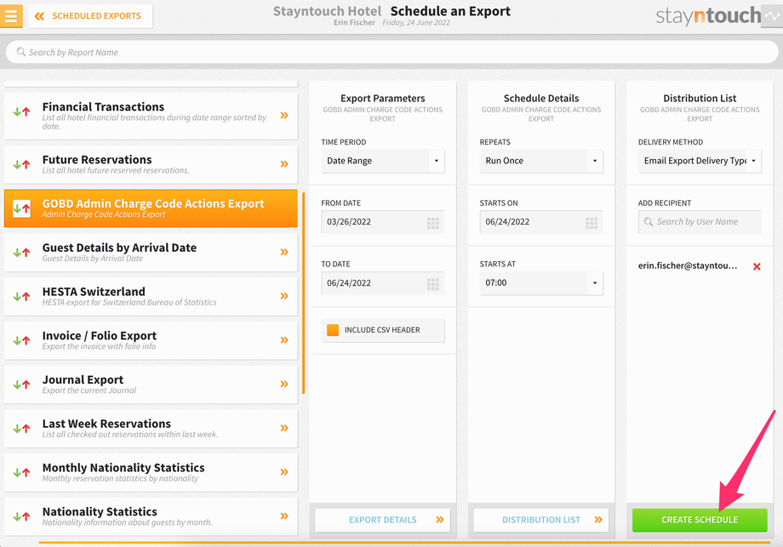Viewport: 783px width, 547px height.
Task: Click the Export Details button
Action: pos(382,520)
